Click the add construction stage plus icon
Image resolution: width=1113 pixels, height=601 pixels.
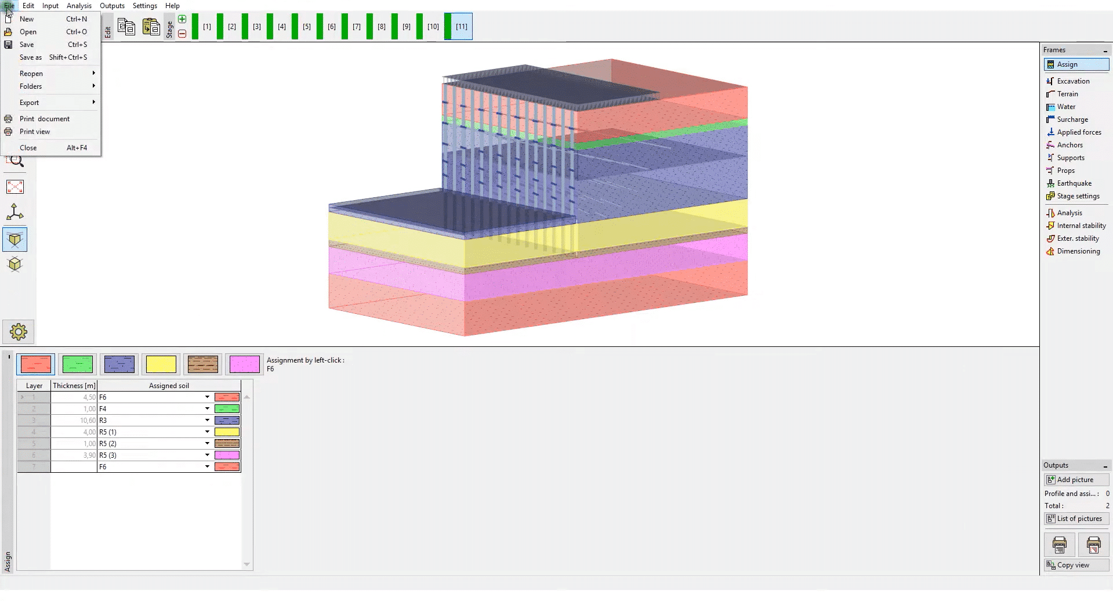[182, 19]
